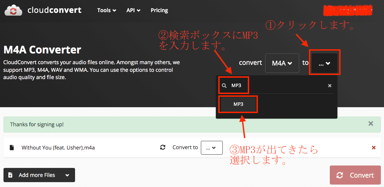The height and width of the screenshot is (187, 384).
Task: Click the magnifier search icon
Action: tap(224, 86)
